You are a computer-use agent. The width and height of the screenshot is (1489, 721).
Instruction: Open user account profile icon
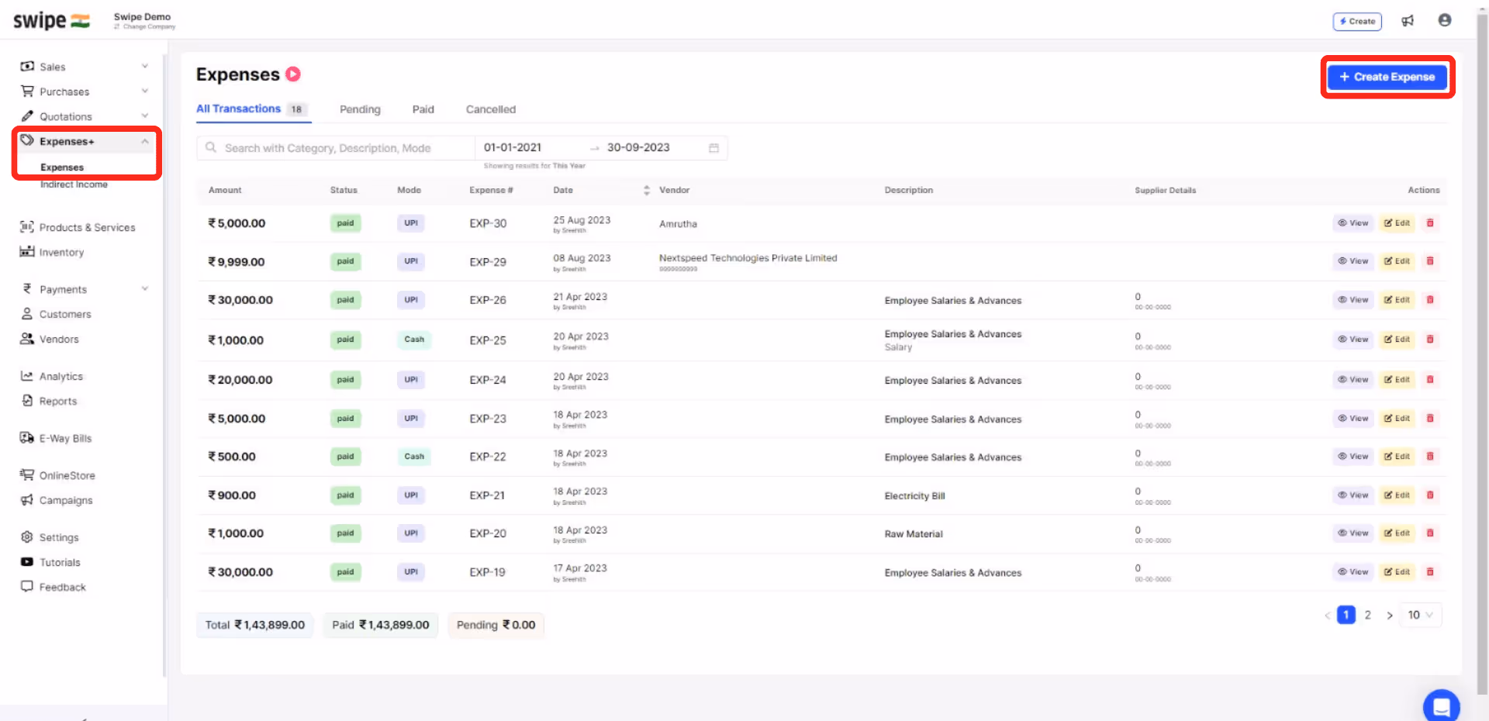[x=1445, y=20]
